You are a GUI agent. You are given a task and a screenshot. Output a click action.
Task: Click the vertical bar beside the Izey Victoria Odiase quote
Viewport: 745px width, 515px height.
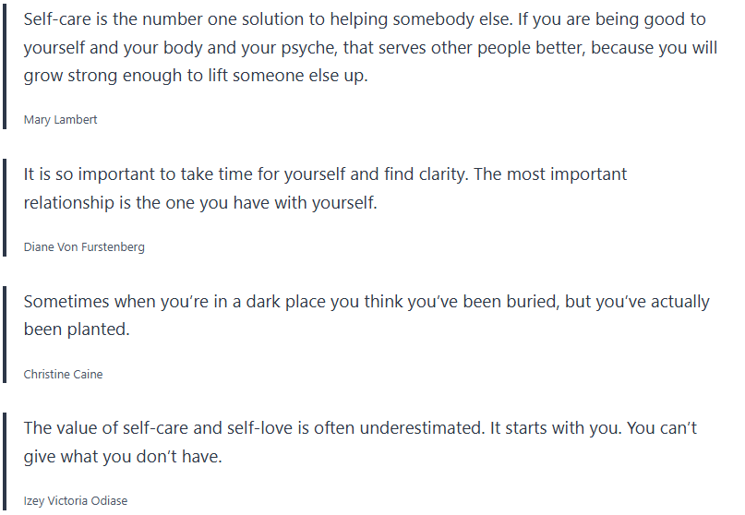(5, 461)
